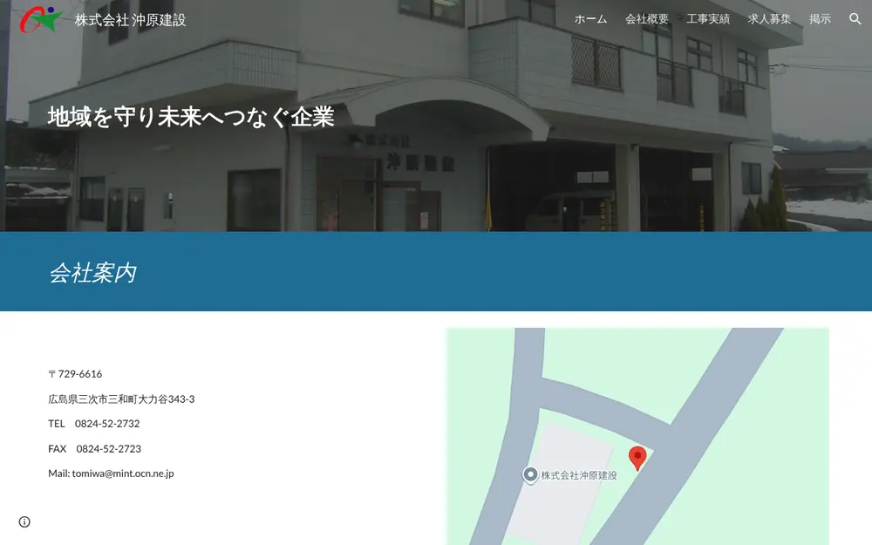Click the 株式会社 沖原建設 site title
The image size is (872, 545).
[130, 20]
